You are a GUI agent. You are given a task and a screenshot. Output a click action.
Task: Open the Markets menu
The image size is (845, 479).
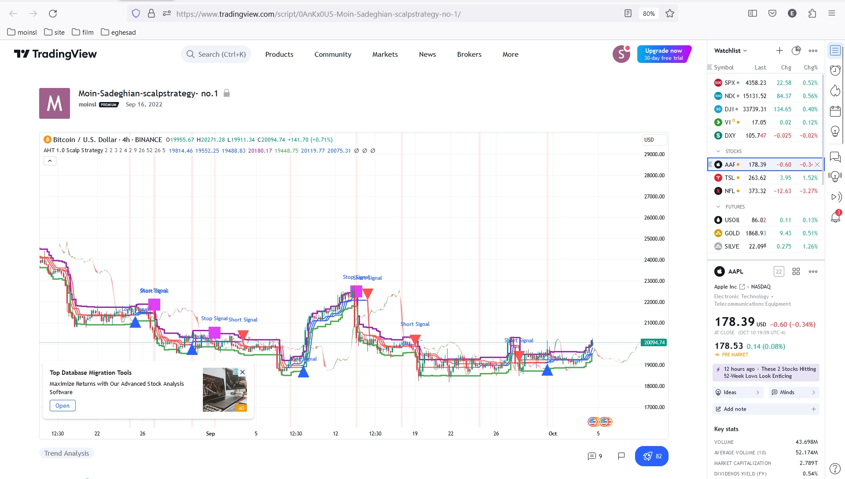385,55
